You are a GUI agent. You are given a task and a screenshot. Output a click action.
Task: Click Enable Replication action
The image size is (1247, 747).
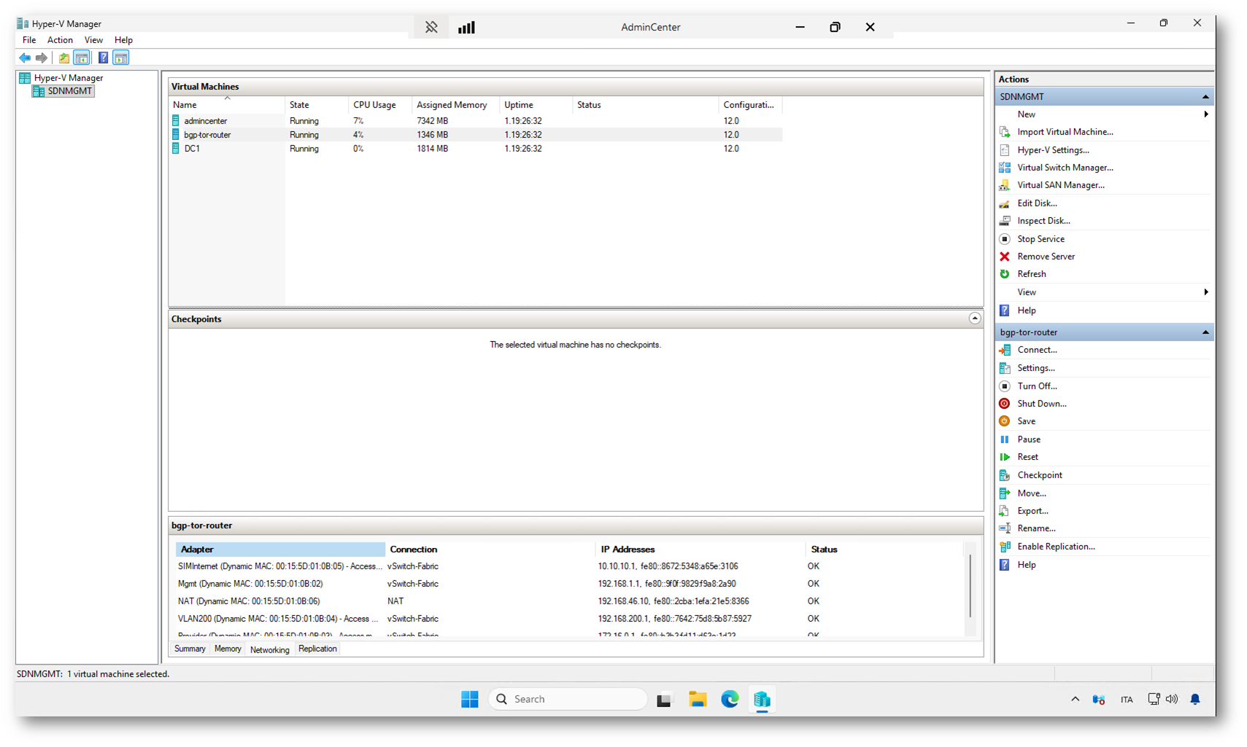(1056, 547)
